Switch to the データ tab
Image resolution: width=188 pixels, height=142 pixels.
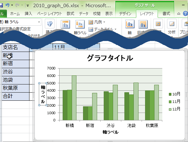tap(84, 14)
